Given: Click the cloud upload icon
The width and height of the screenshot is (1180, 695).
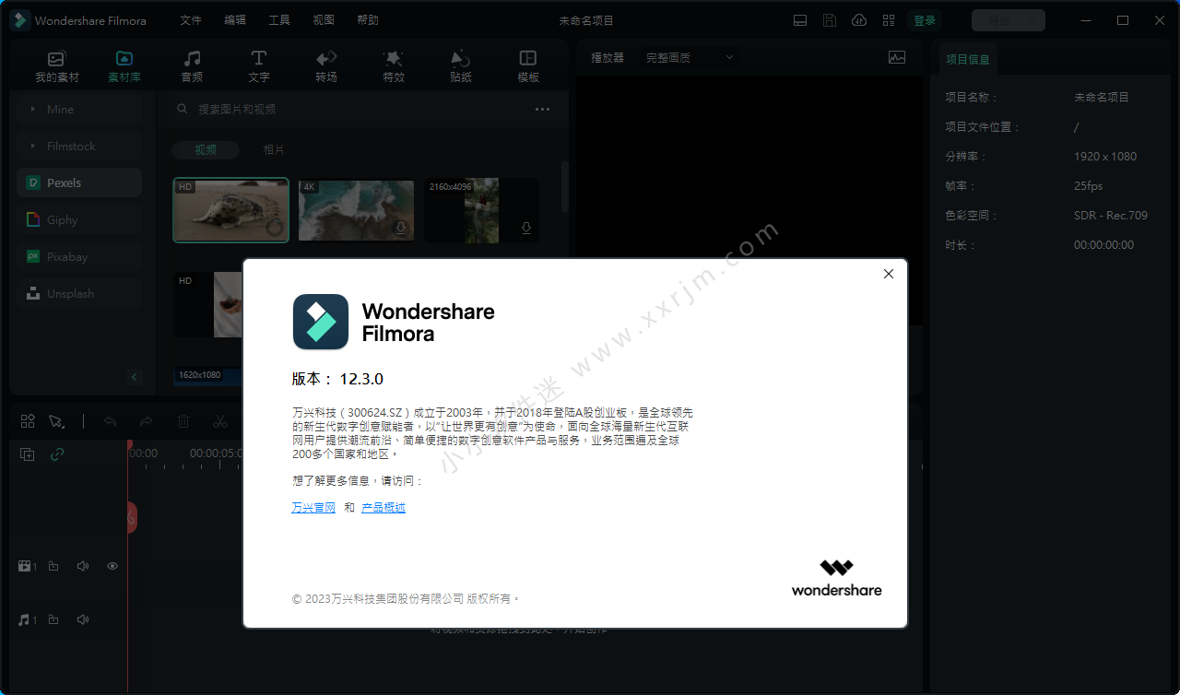Looking at the screenshot, I should 859,20.
